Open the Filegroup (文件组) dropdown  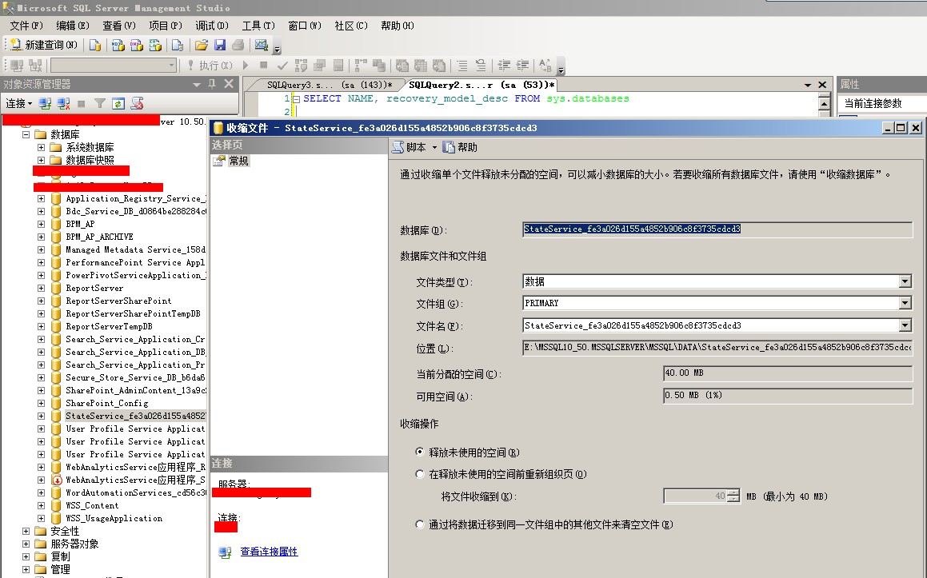(905, 303)
